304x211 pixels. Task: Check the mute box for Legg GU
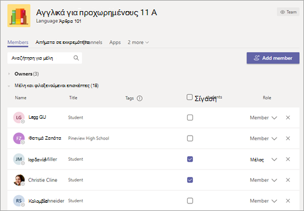pyautogui.click(x=190, y=117)
